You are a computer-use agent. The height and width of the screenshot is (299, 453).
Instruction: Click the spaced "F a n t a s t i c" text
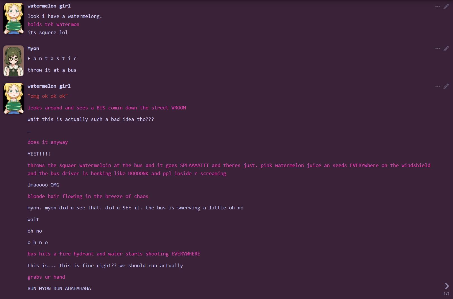coord(52,58)
